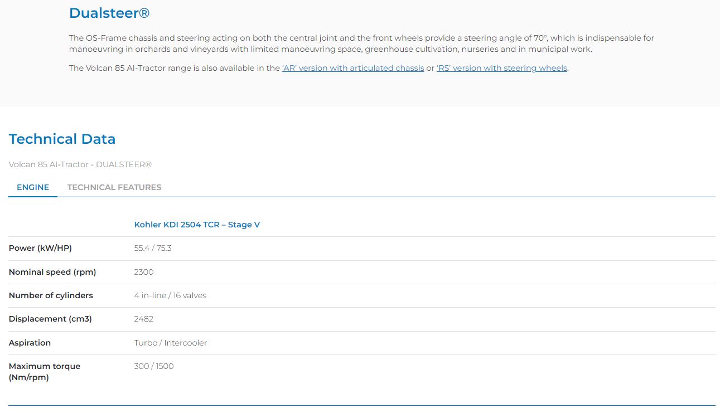Click the Power (kW/HP) row label
The width and height of the screenshot is (720, 413).
[40, 248]
